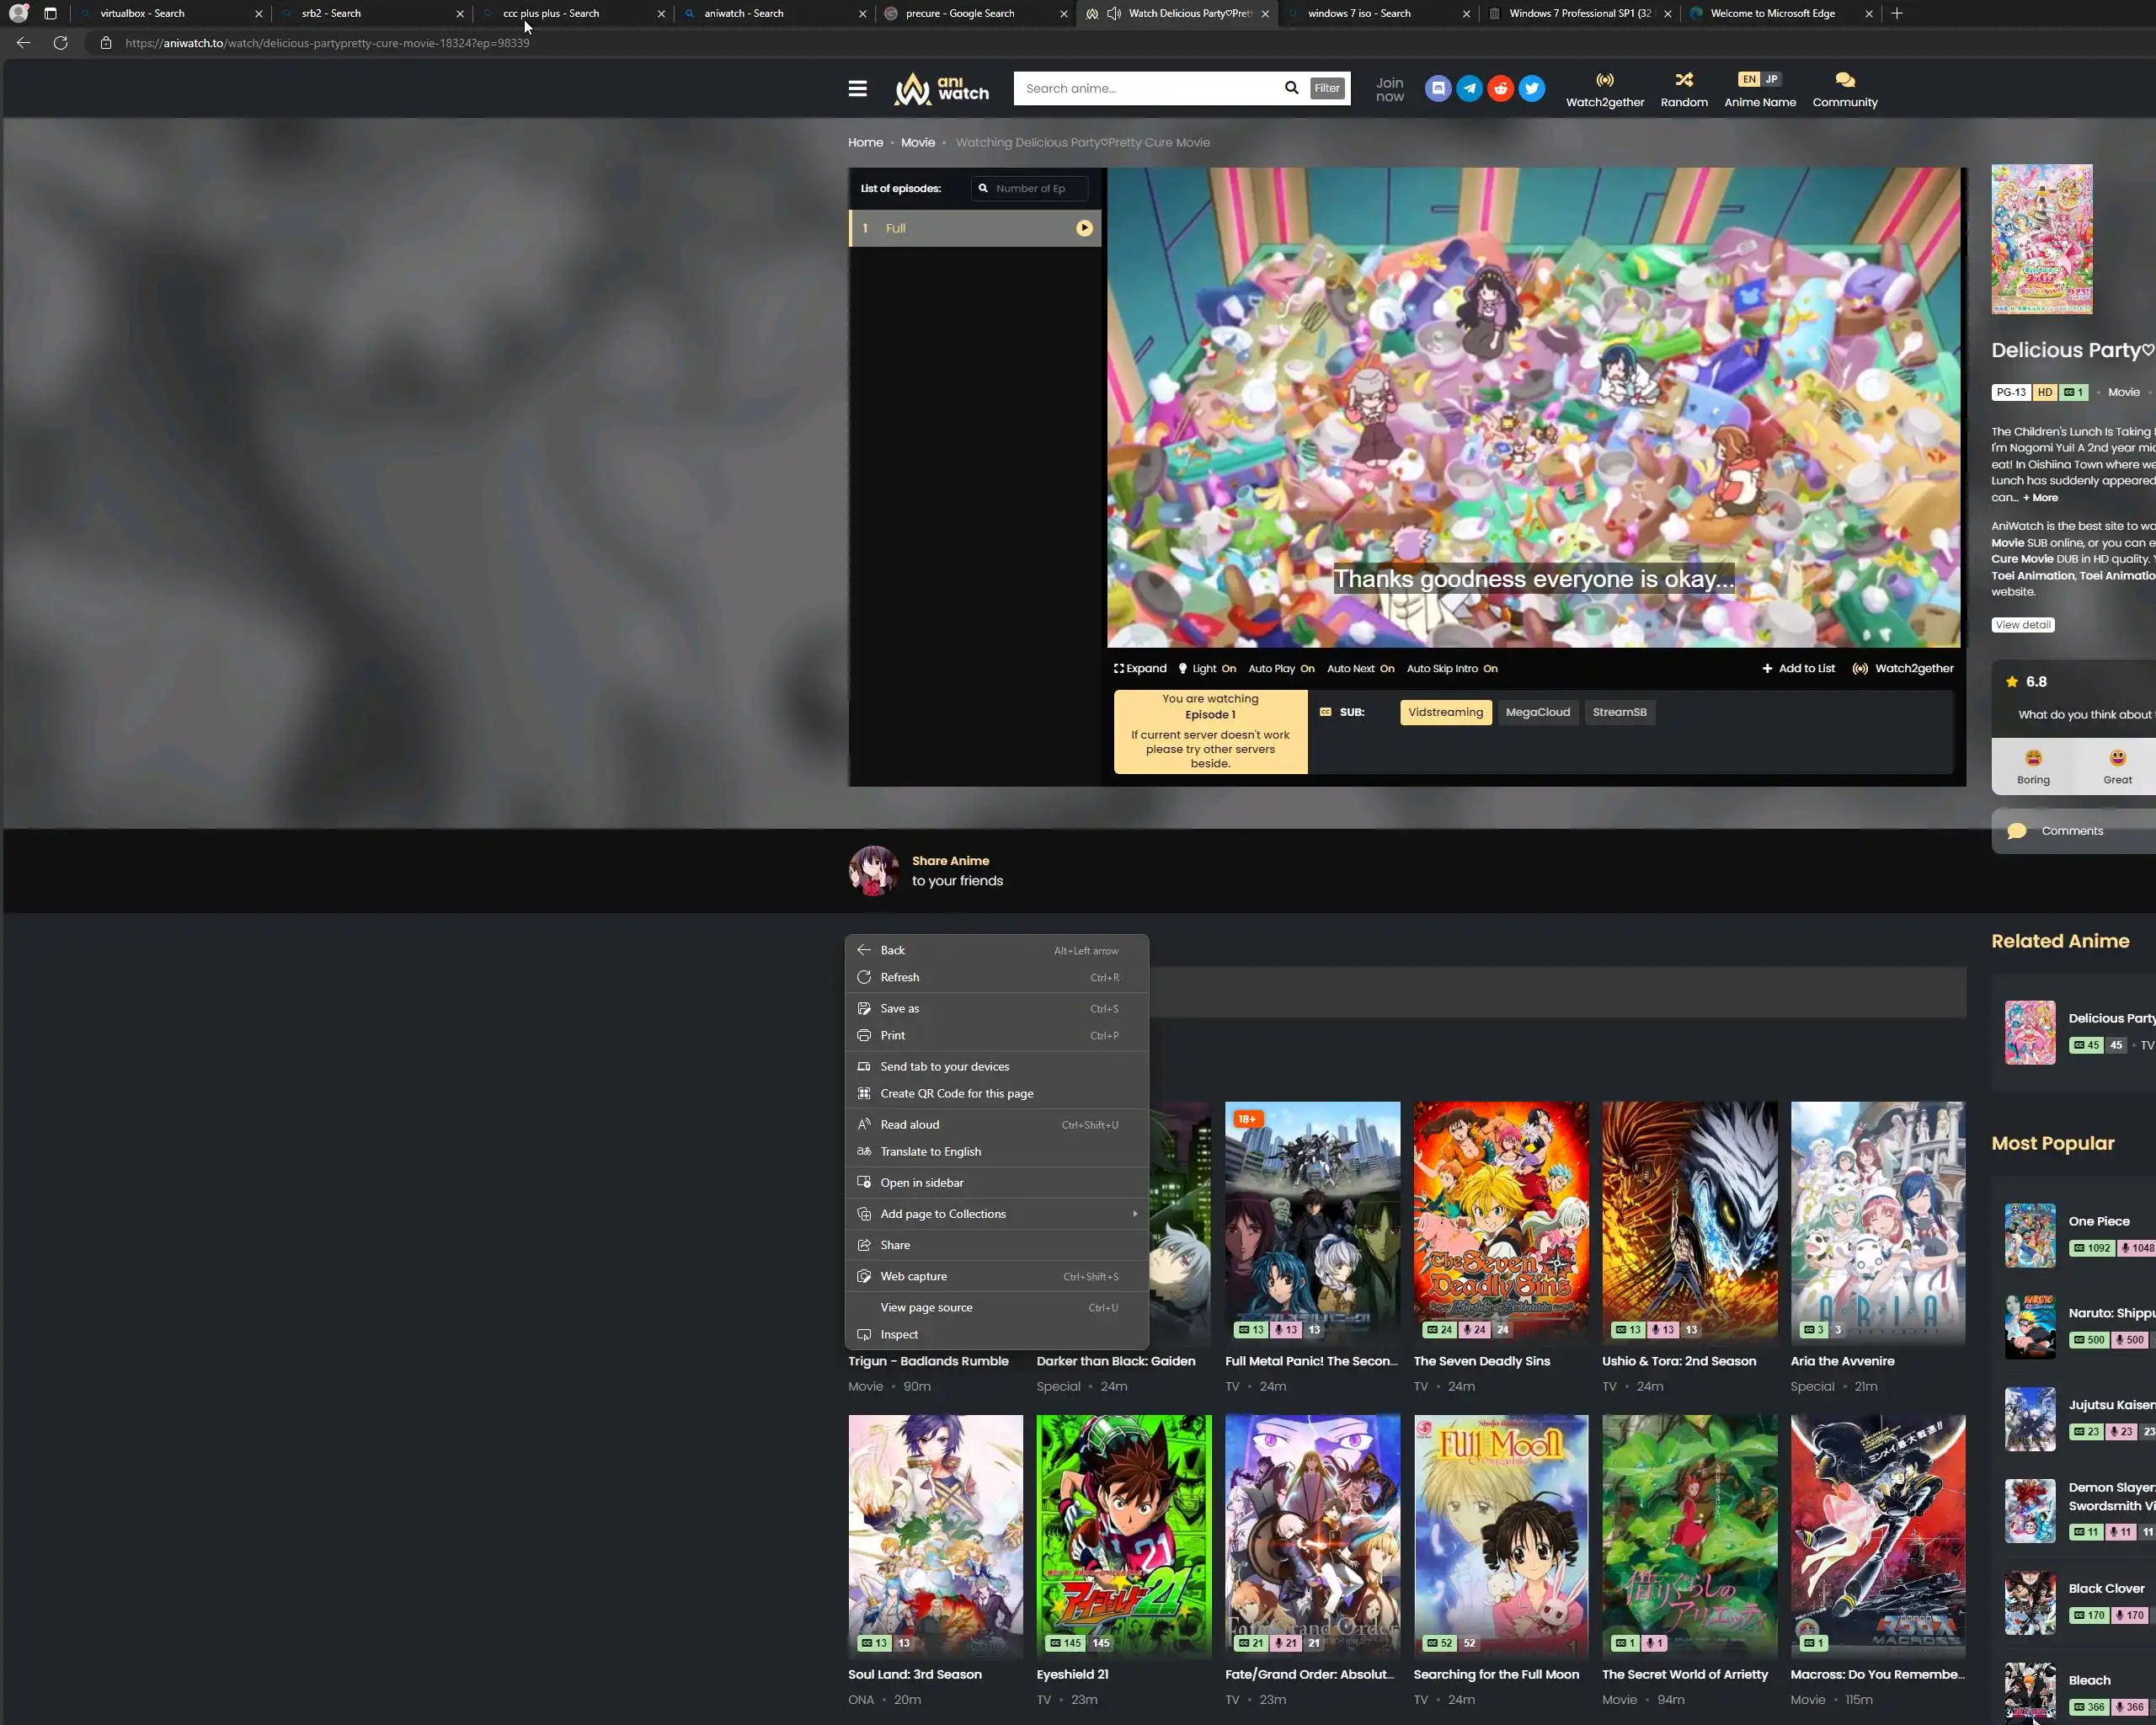
Task: Open the hamburger menu icon
Action: pyautogui.click(x=857, y=89)
